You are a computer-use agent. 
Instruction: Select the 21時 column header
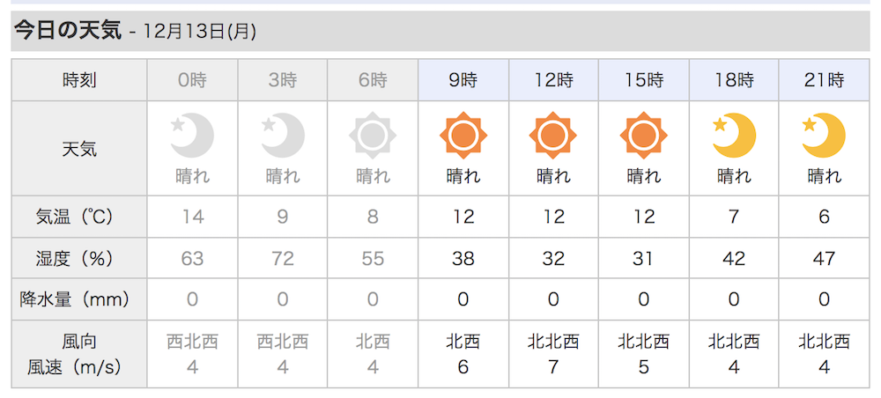click(824, 81)
